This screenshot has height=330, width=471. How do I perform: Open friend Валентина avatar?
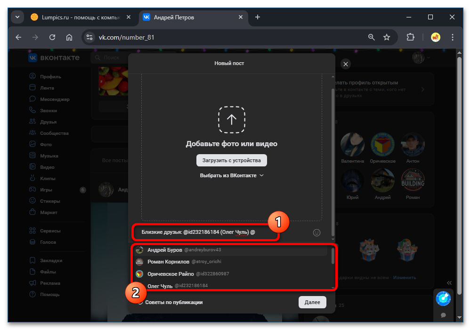pos(352,144)
